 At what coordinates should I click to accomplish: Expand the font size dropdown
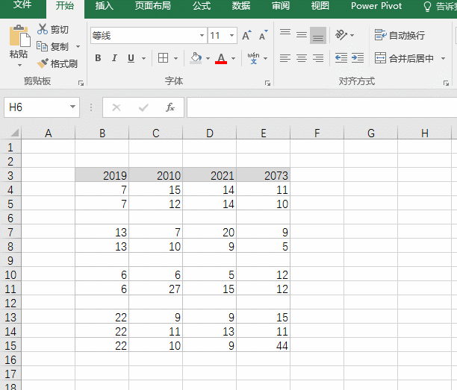pyautogui.click(x=232, y=36)
